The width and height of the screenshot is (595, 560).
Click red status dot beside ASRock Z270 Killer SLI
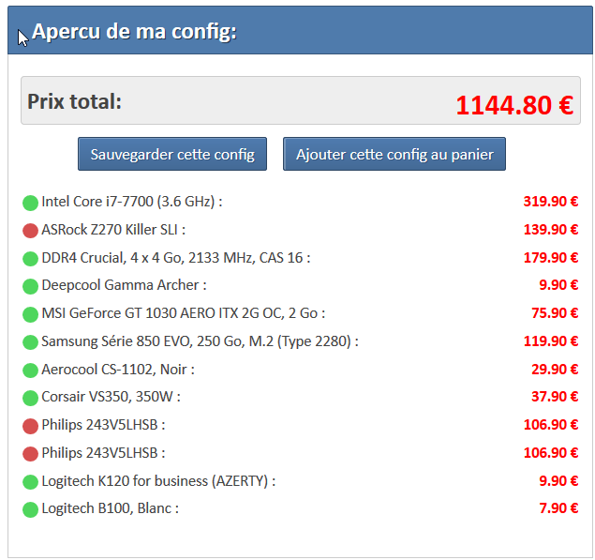(30, 231)
